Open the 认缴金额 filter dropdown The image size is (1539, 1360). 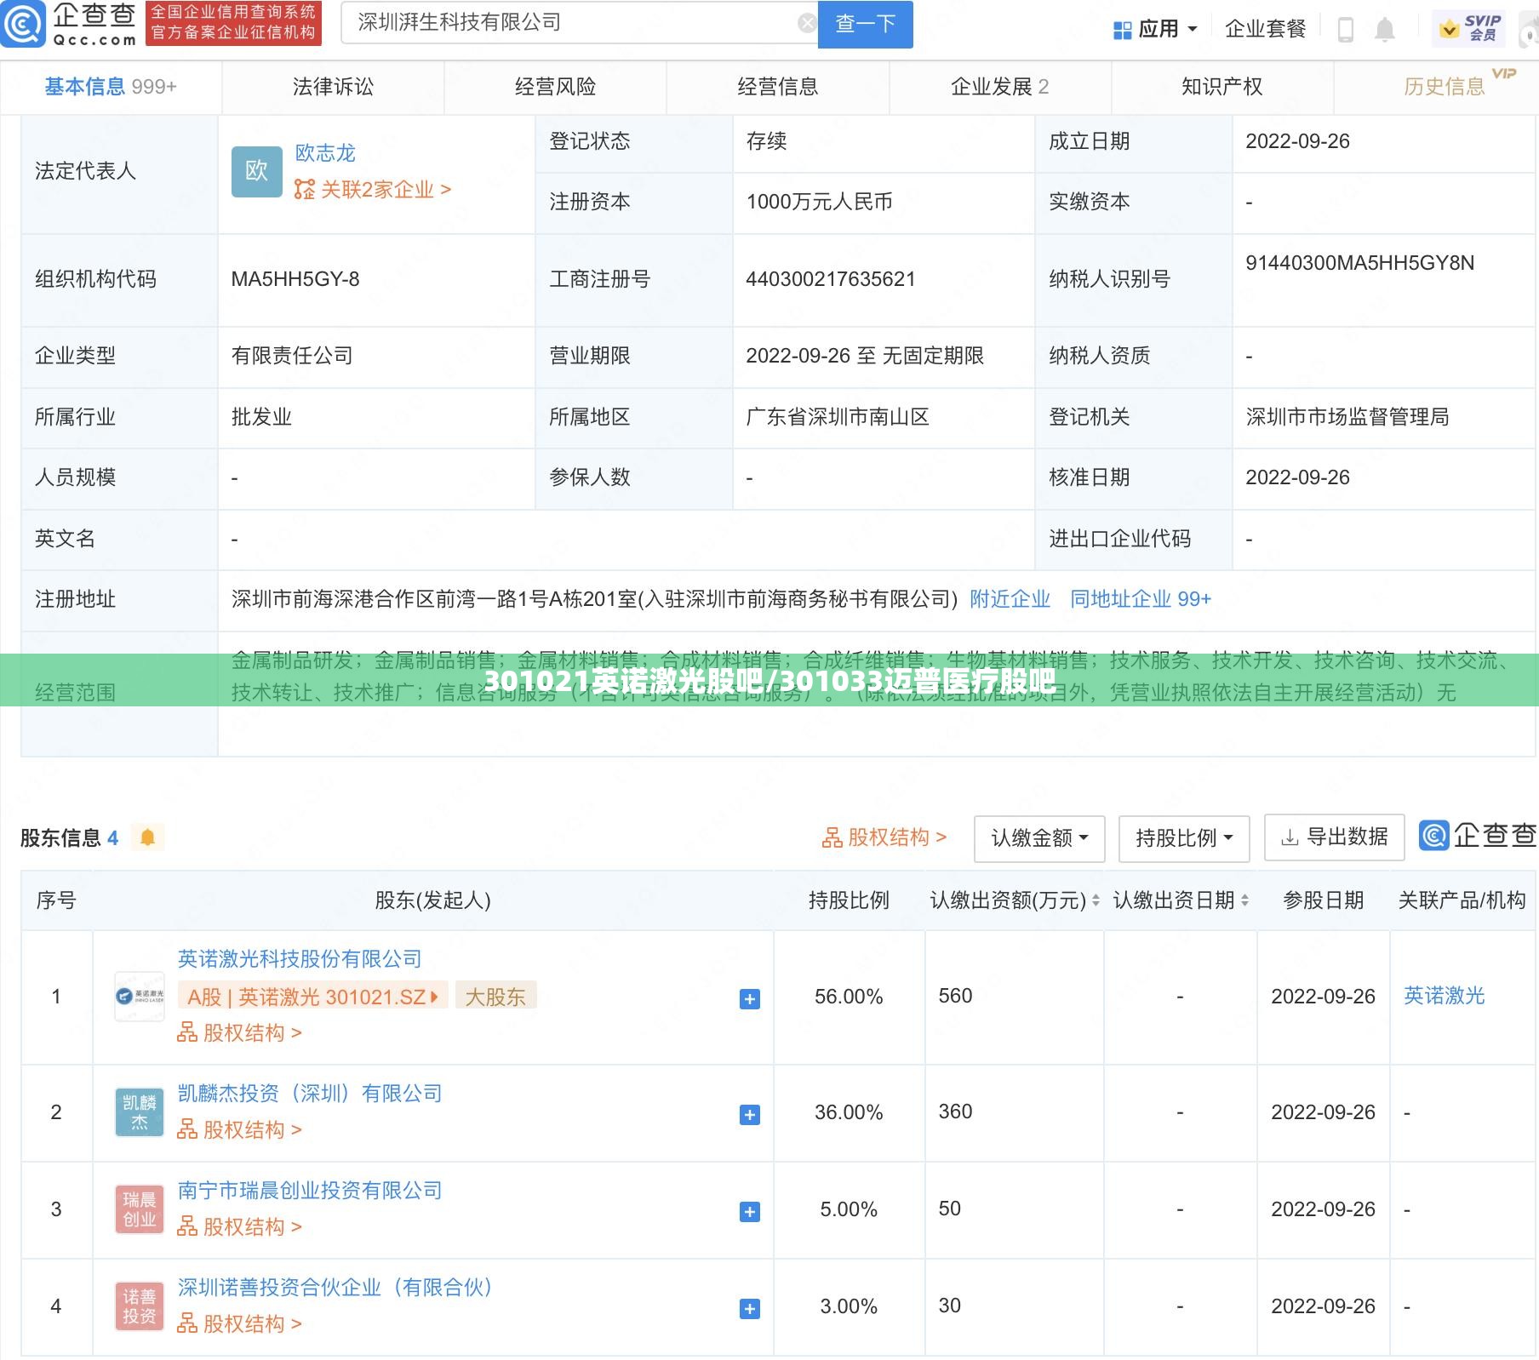tap(1039, 838)
